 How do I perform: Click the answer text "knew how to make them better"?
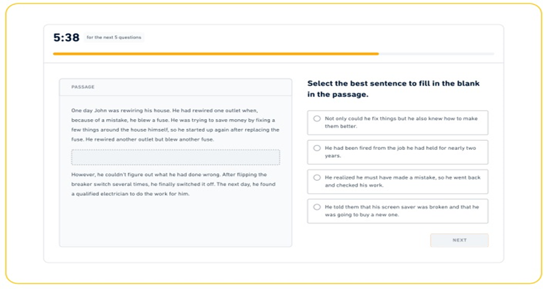point(401,122)
